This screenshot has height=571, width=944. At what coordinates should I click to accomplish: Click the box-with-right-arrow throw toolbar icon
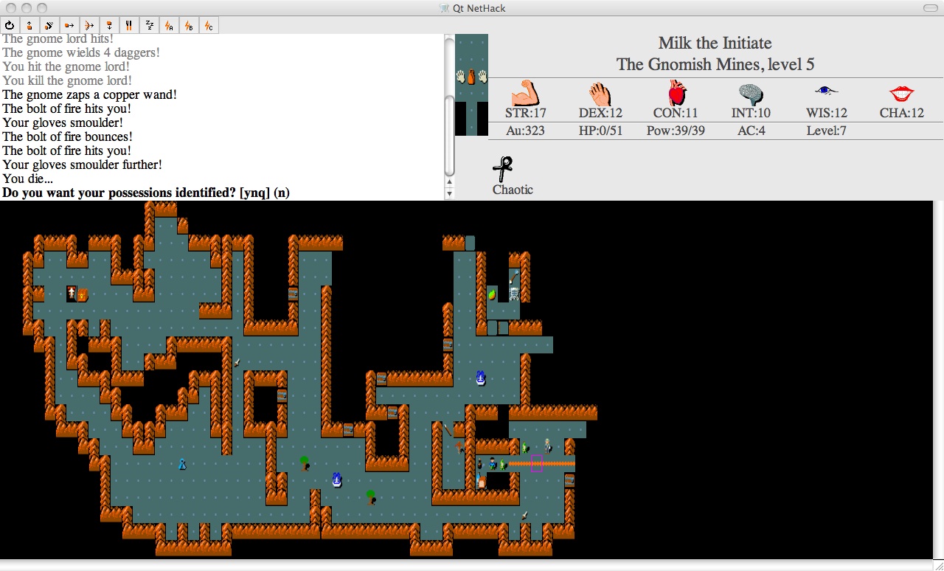pyautogui.click(x=70, y=25)
